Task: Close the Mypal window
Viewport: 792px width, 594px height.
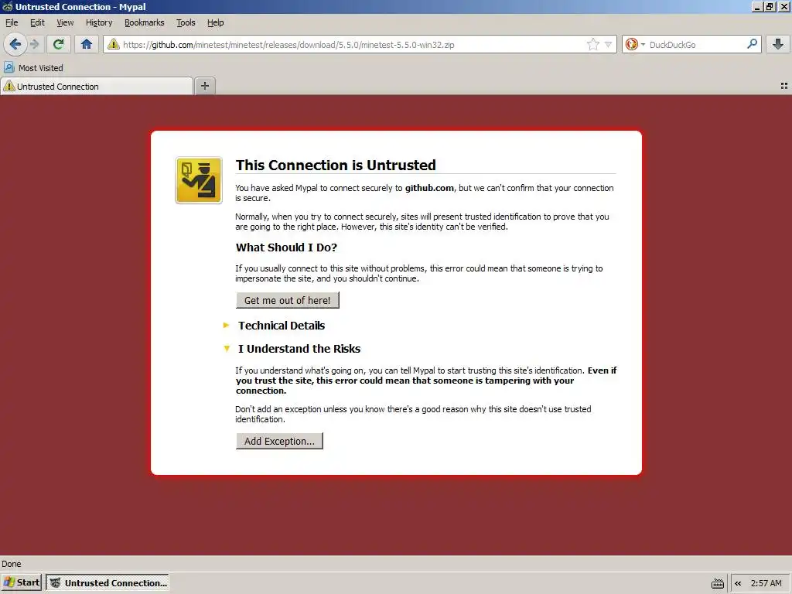Action: pos(784,6)
